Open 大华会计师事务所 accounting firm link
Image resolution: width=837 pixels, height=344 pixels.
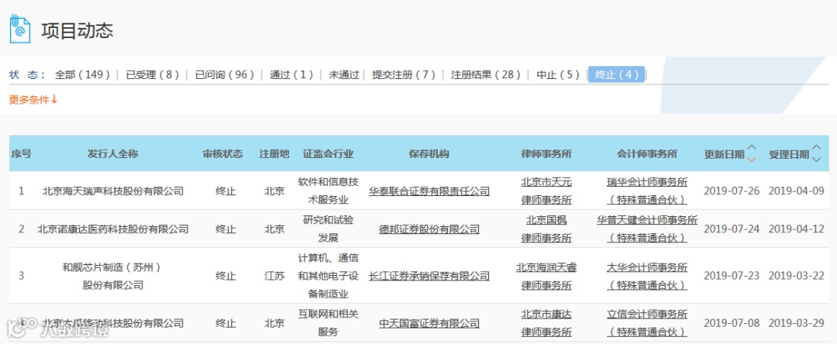tap(647, 276)
